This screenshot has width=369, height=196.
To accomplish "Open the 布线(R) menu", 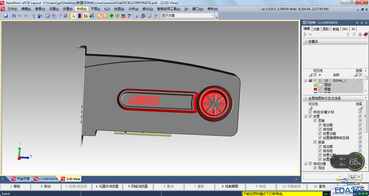I will point(82,9).
